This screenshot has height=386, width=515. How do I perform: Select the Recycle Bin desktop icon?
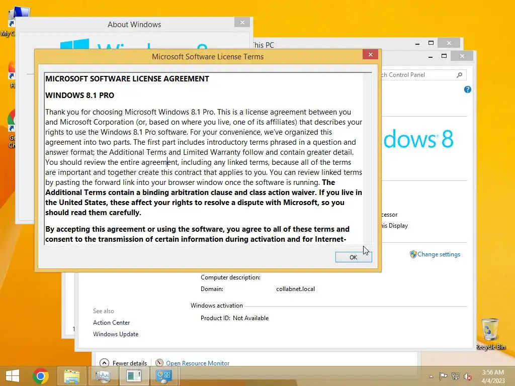point(490,334)
